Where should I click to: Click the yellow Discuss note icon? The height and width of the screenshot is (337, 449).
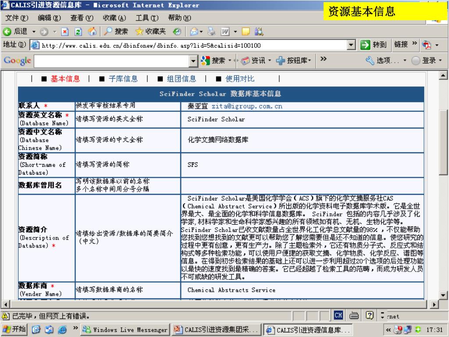coord(246,32)
